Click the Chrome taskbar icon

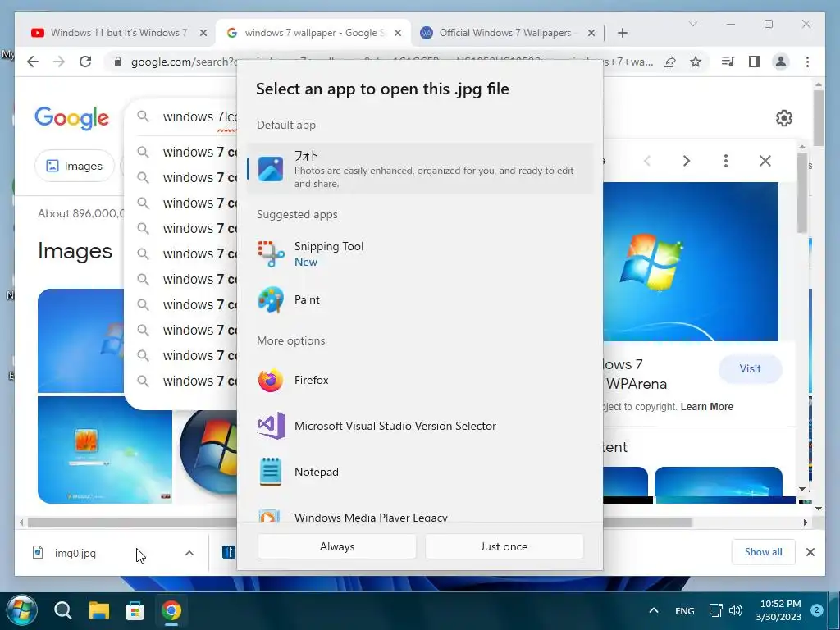171,610
